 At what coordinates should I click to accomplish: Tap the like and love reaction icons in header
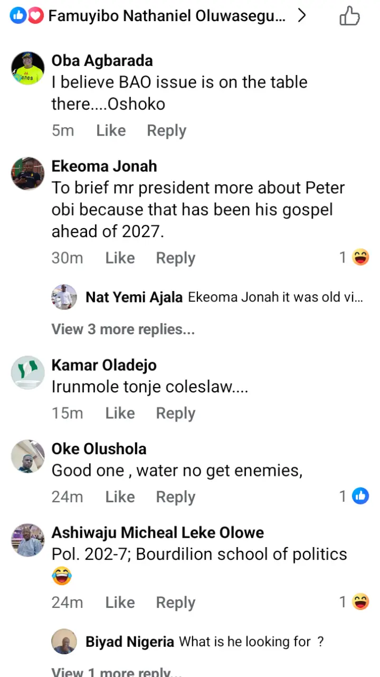[26, 16]
